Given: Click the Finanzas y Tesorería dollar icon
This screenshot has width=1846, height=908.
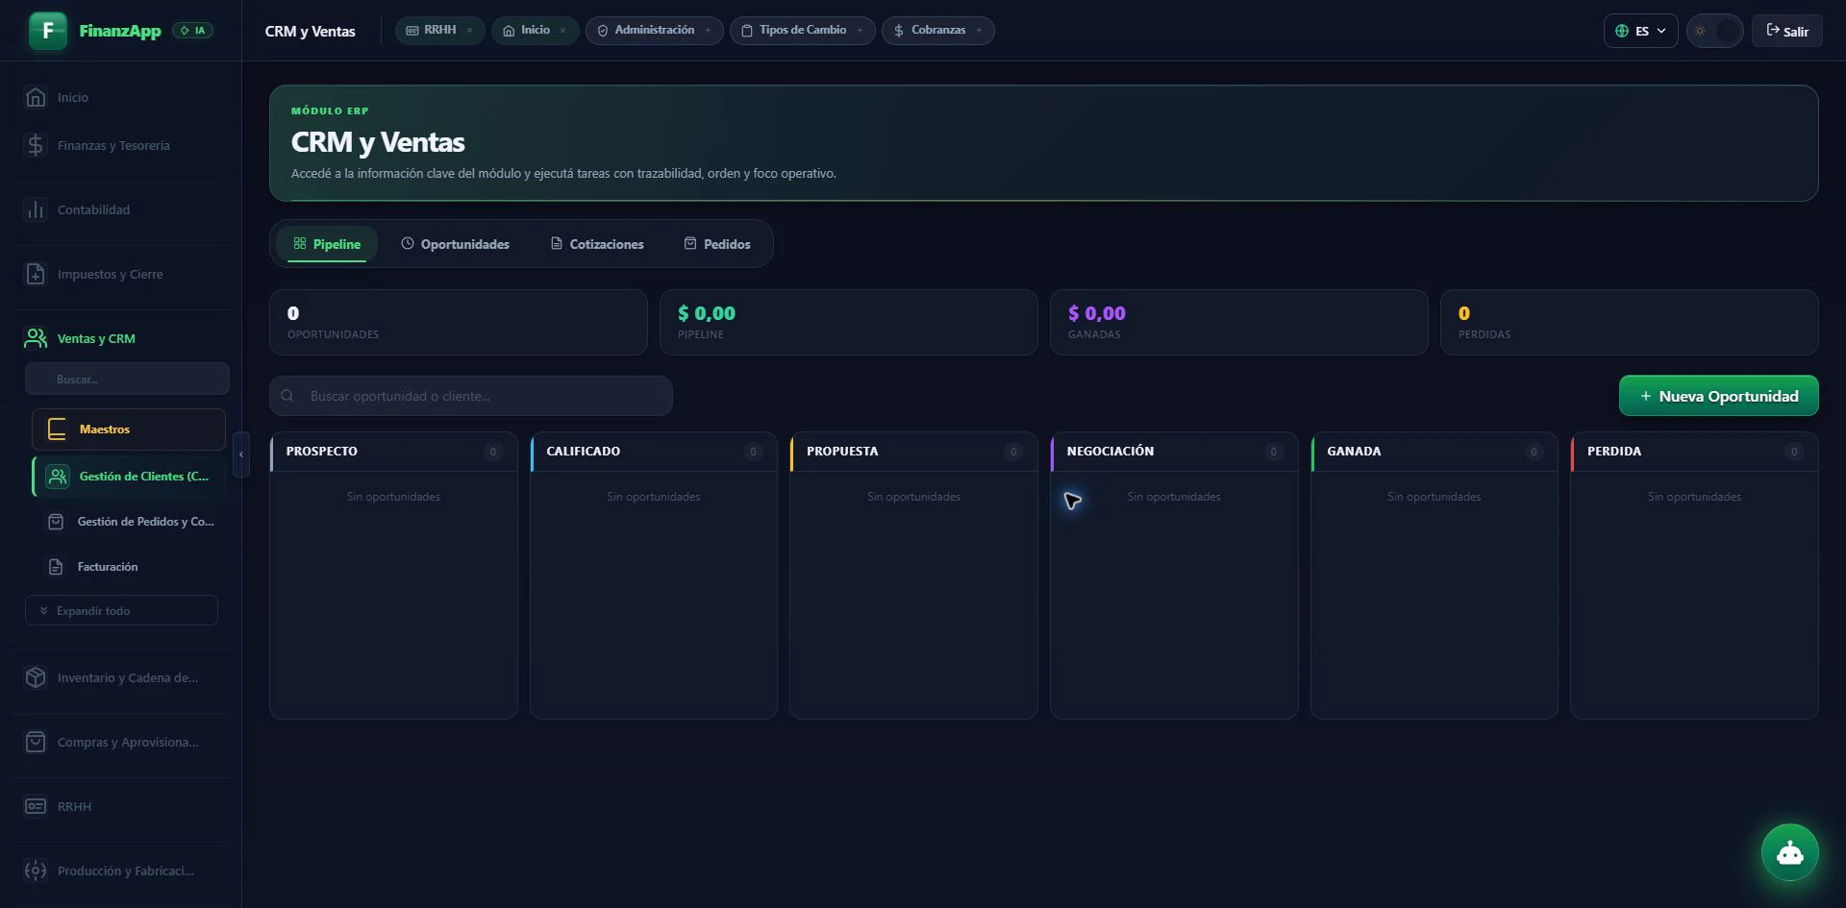Looking at the screenshot, I should click(36, 145).
